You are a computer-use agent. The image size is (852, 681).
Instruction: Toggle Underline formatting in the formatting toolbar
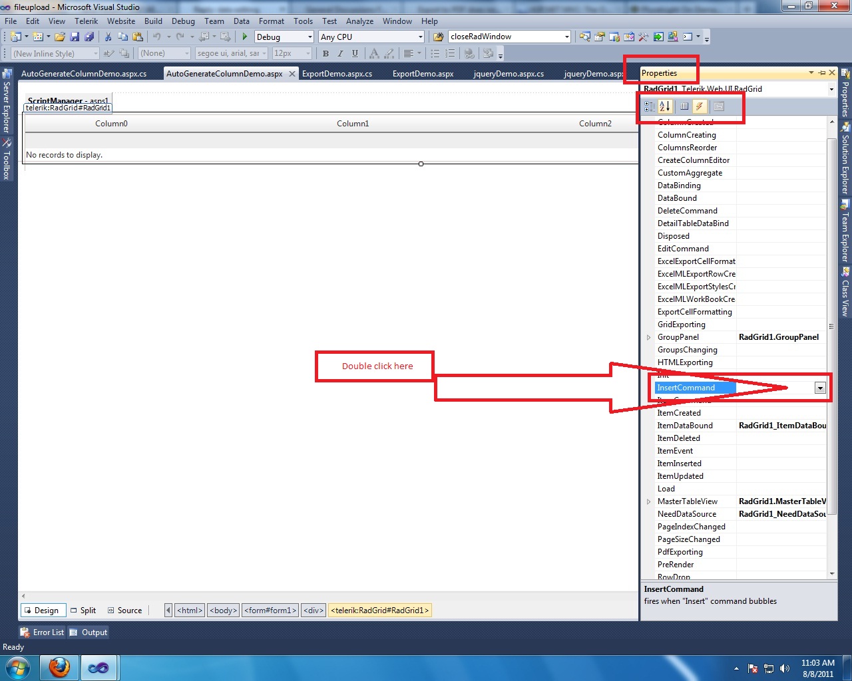(355, 53)
